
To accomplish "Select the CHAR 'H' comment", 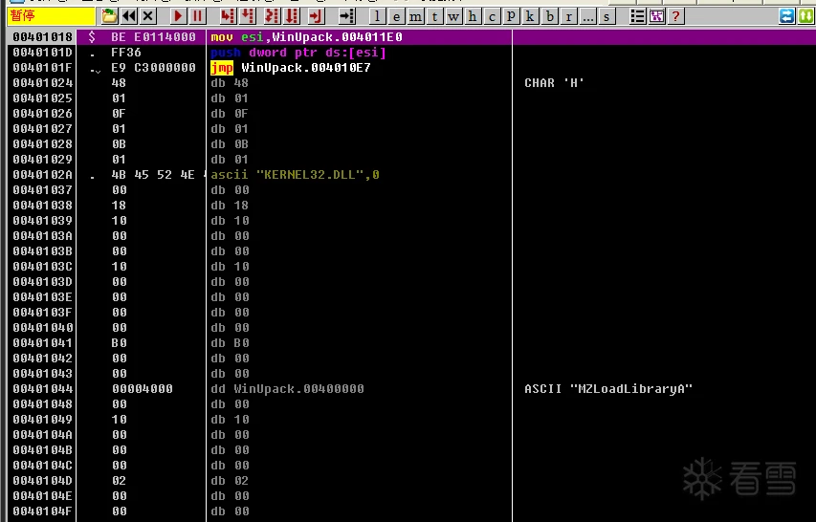I will (x=554, y=83).
